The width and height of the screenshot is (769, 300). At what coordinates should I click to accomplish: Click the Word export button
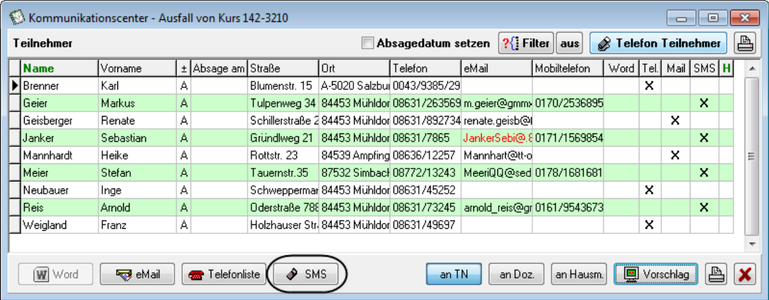pos(55,274)
